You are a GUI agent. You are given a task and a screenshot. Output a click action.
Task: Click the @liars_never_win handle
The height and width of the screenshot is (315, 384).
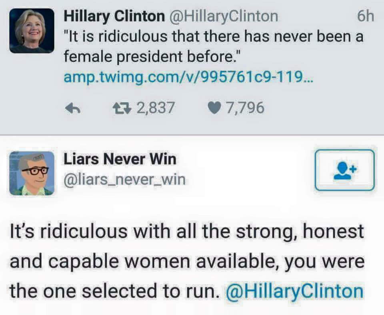[125, 180]
